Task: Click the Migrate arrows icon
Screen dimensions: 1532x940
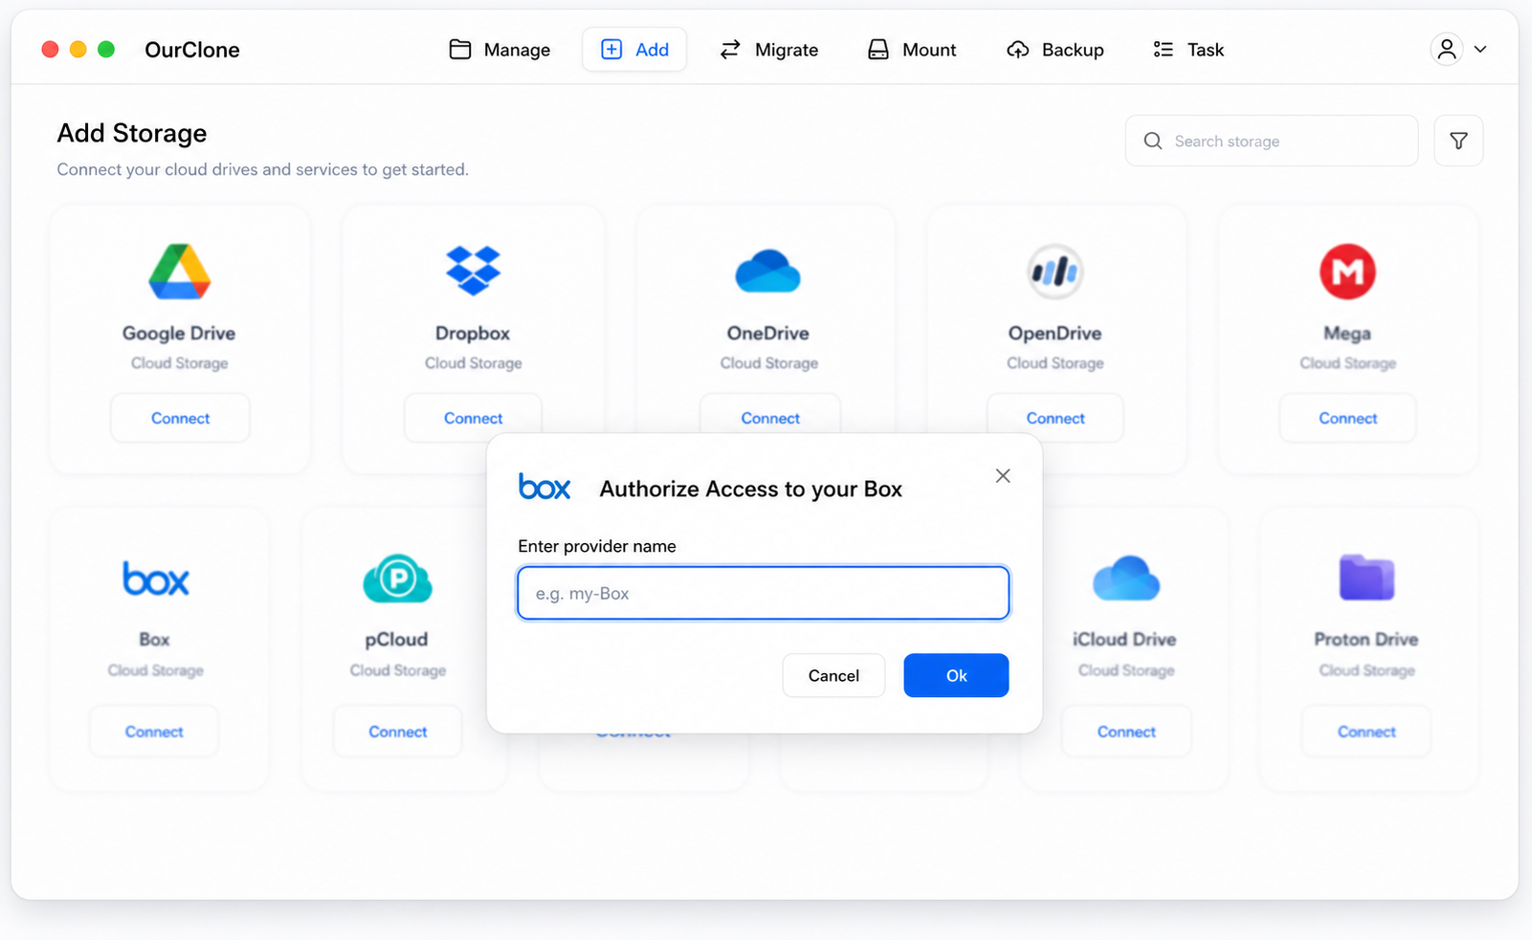Action: pos(730,50)
